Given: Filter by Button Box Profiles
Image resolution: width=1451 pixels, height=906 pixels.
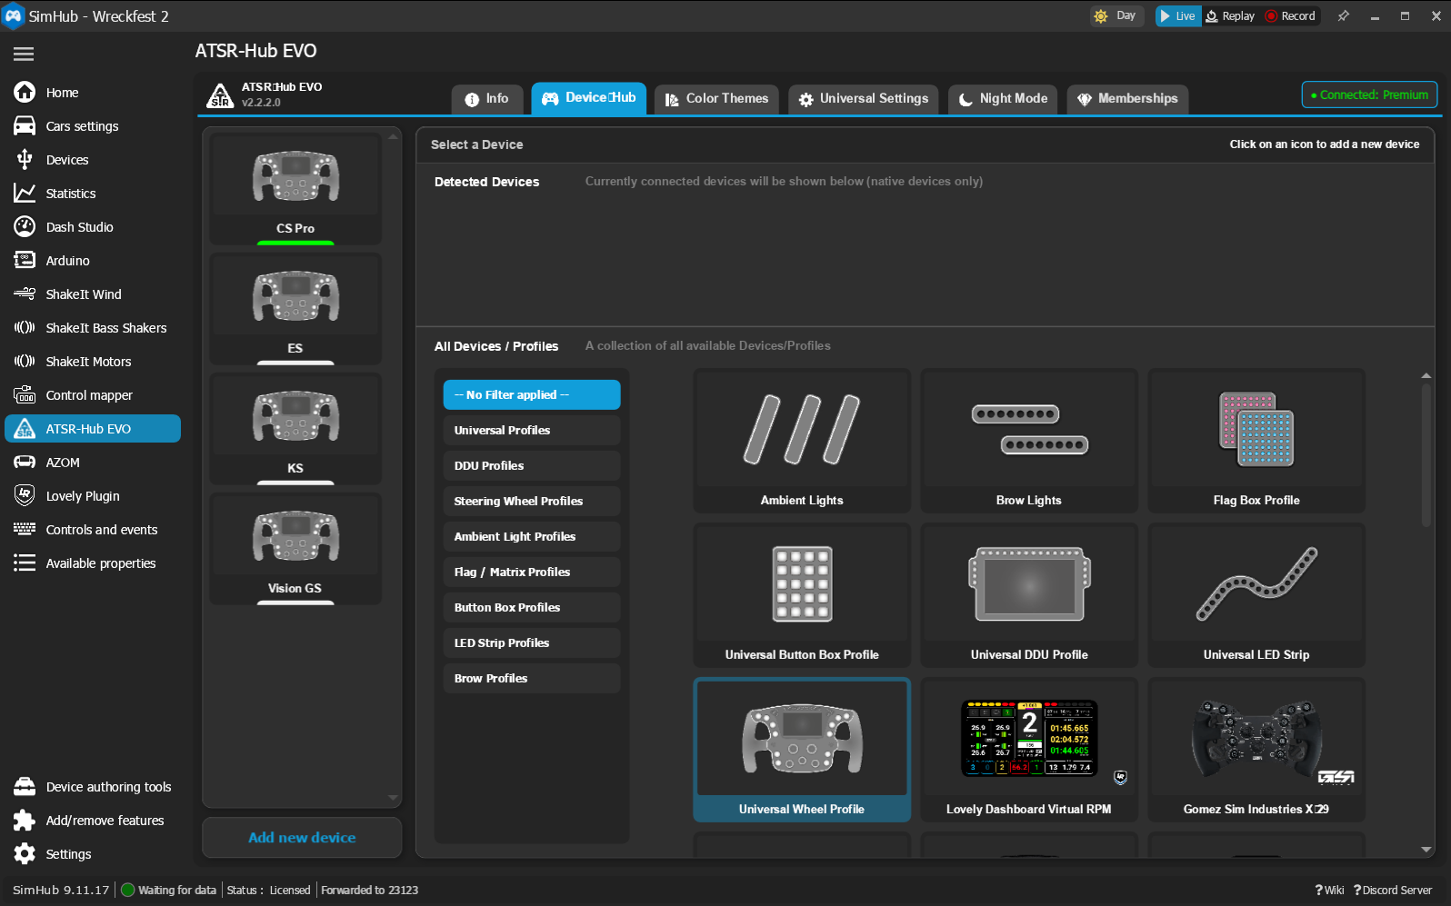Looking at the screenshot, I should point(532,608).
